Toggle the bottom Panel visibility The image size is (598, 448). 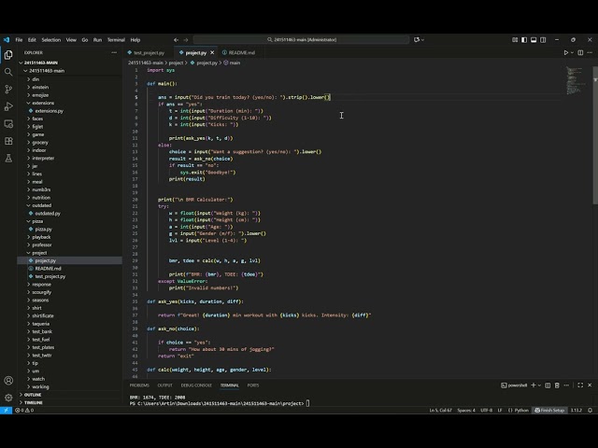tap(534, 39)
